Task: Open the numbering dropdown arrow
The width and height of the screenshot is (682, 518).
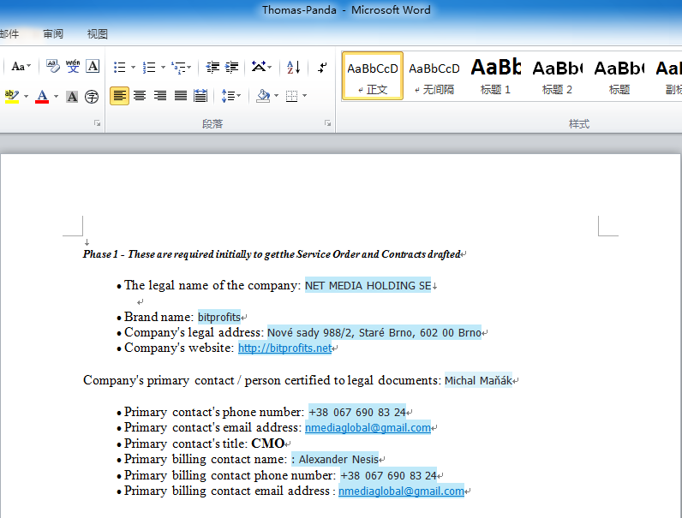Action: (163, 68)
